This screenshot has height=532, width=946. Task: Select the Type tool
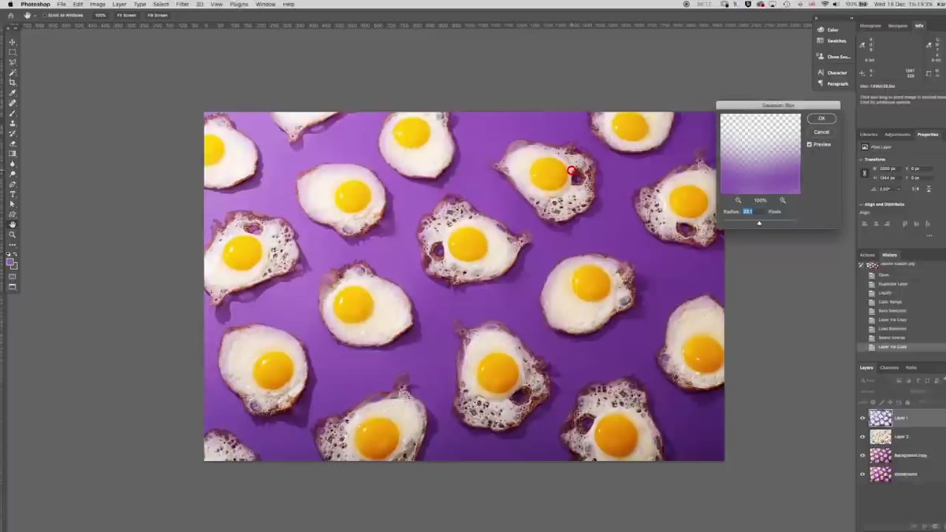pos(12,194)
